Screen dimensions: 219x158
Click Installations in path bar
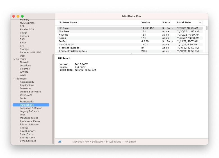click(x=113, y=141)
